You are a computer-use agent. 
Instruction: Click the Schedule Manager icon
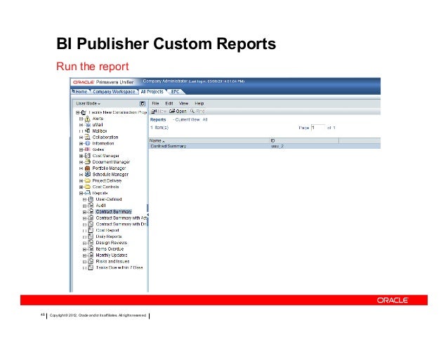88,174
